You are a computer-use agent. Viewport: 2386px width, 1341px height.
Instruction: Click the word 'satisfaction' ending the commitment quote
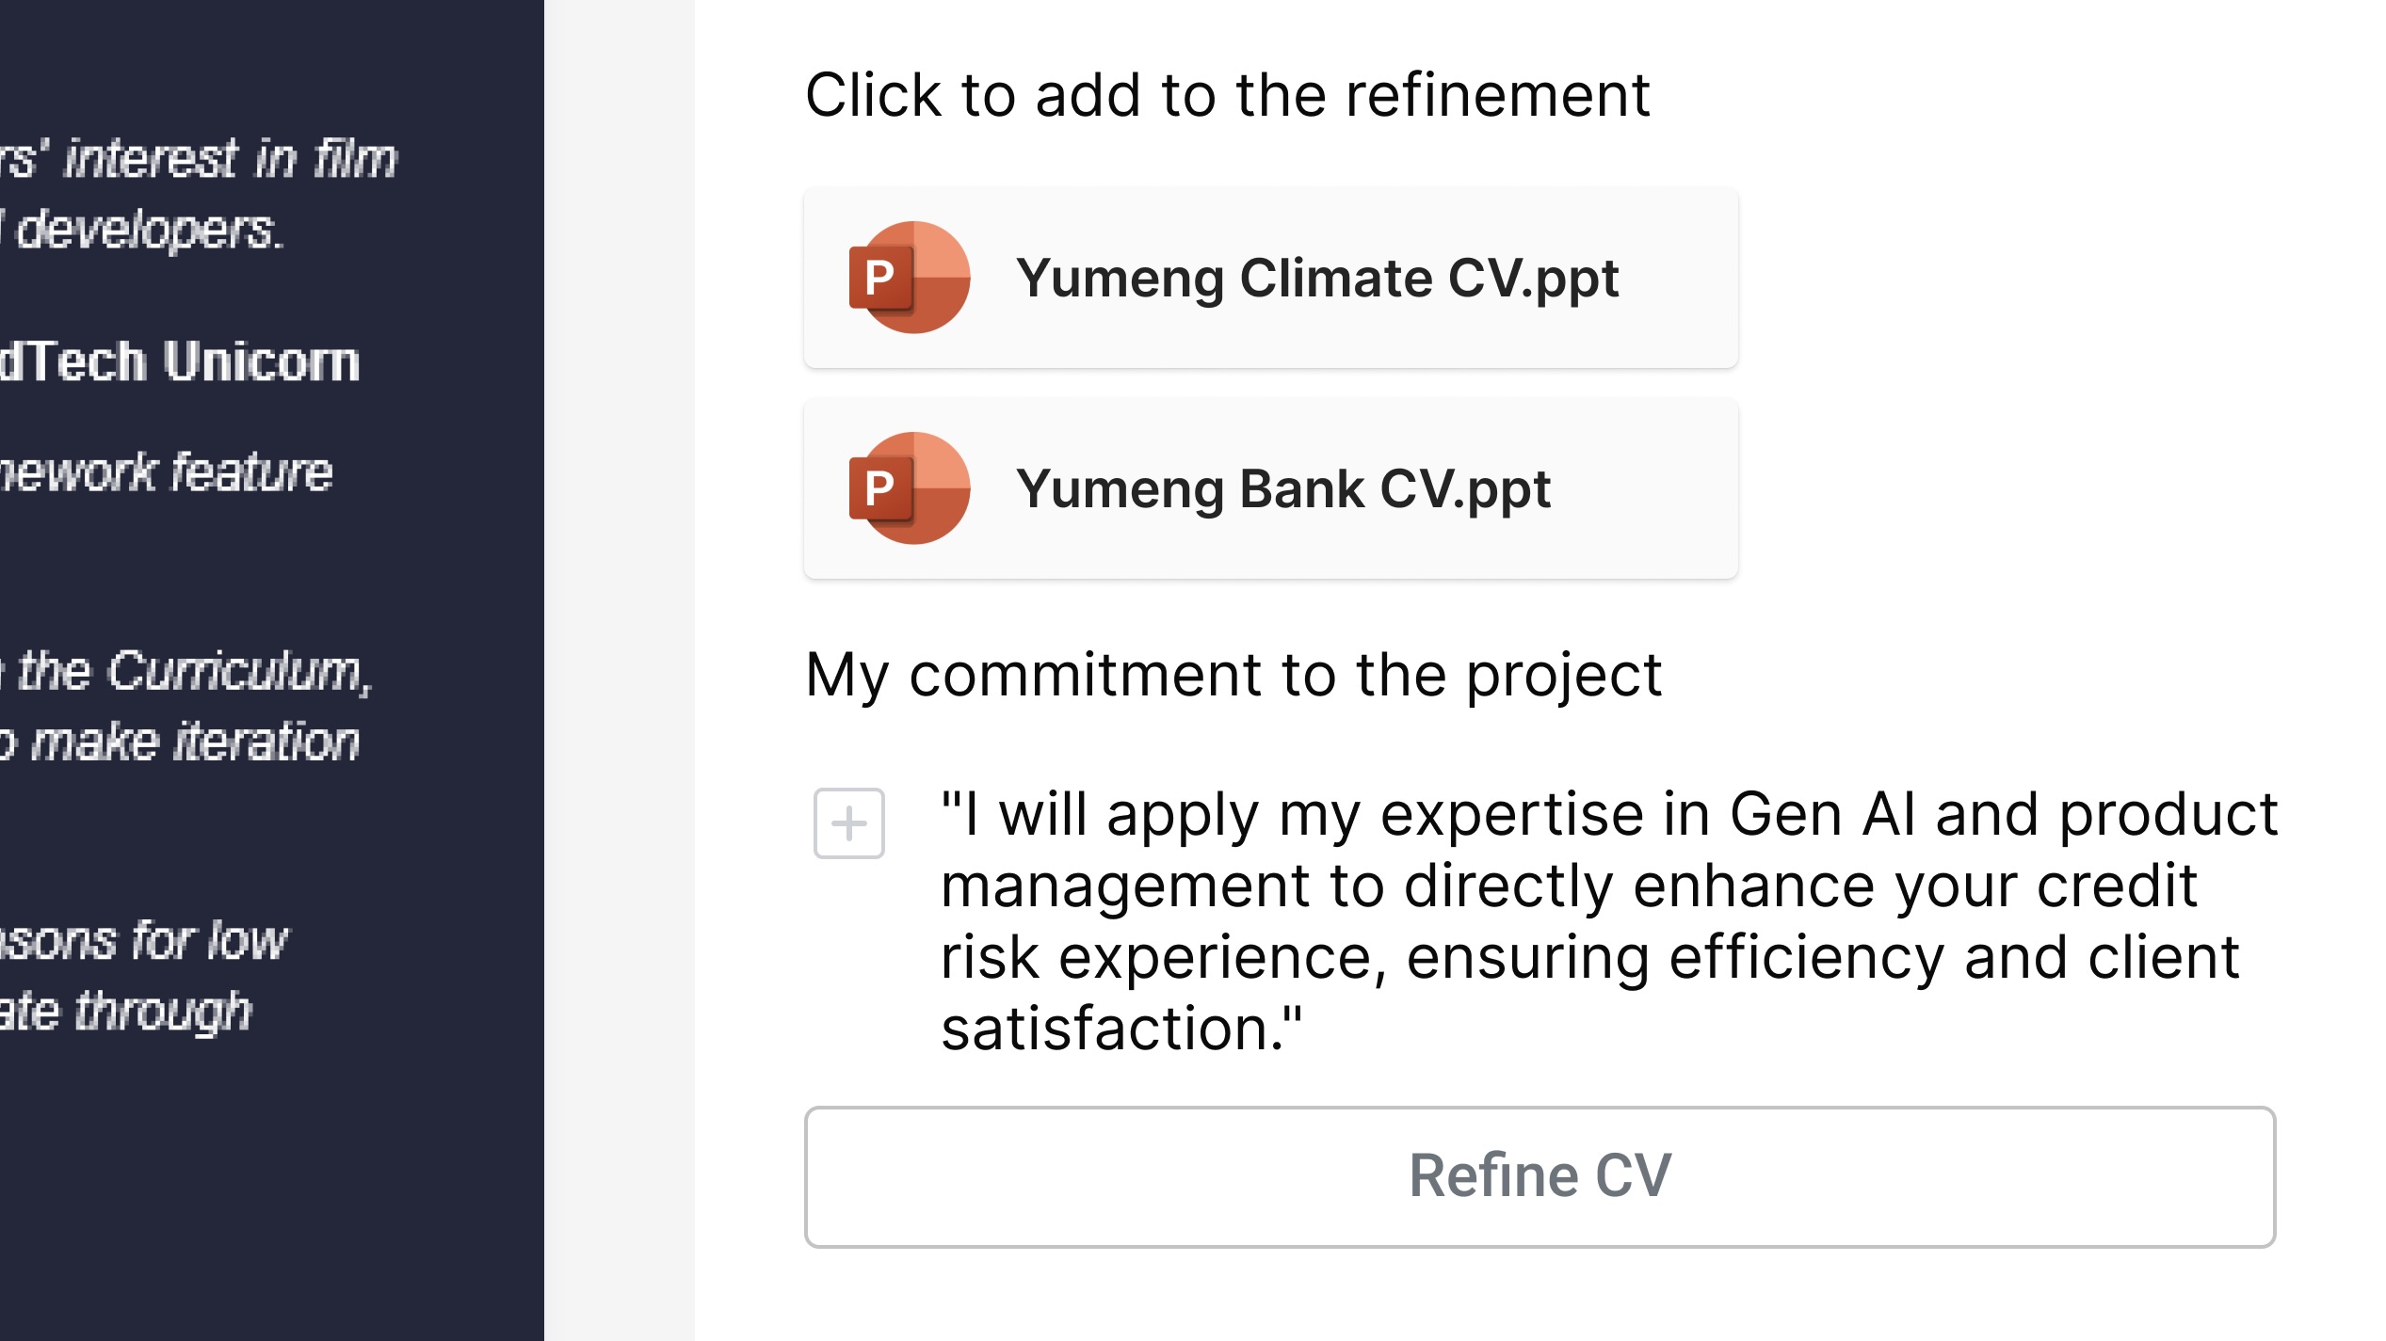point(1104,1029)
